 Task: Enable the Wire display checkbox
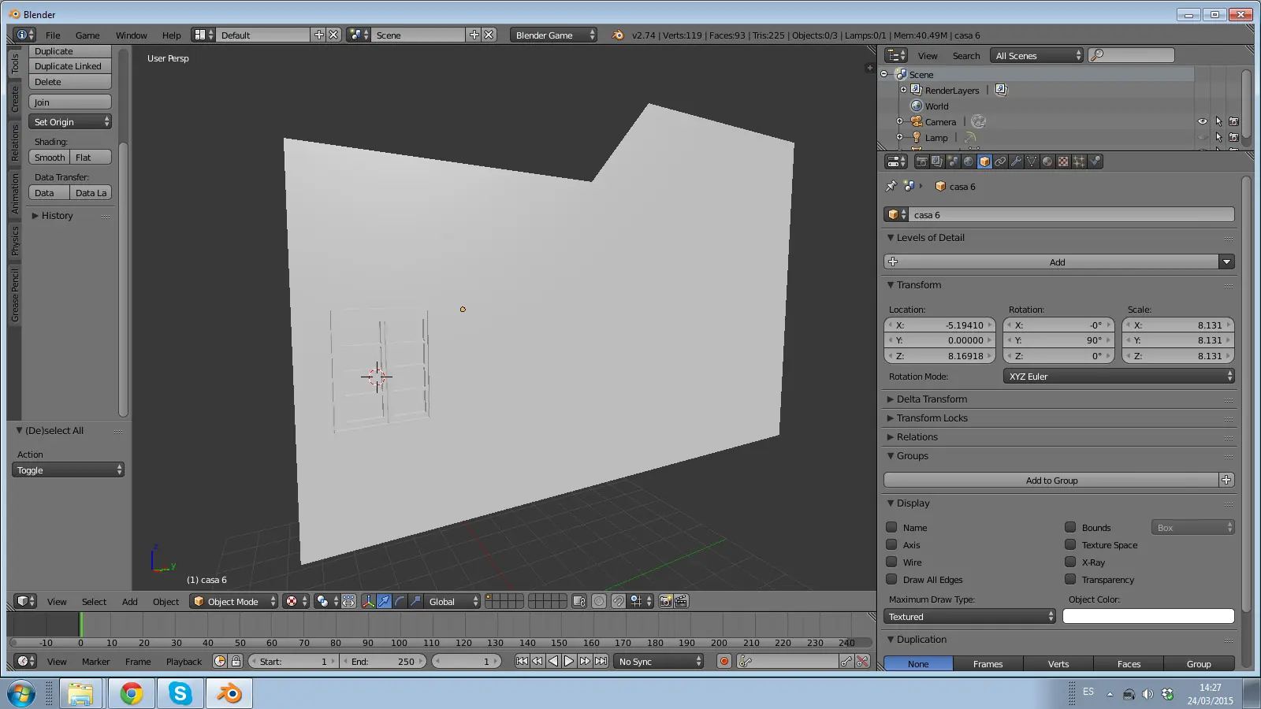[x=891, y=562]
